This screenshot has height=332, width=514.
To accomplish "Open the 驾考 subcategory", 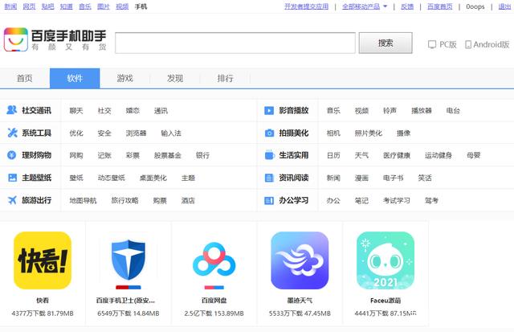I will [432, 200].
